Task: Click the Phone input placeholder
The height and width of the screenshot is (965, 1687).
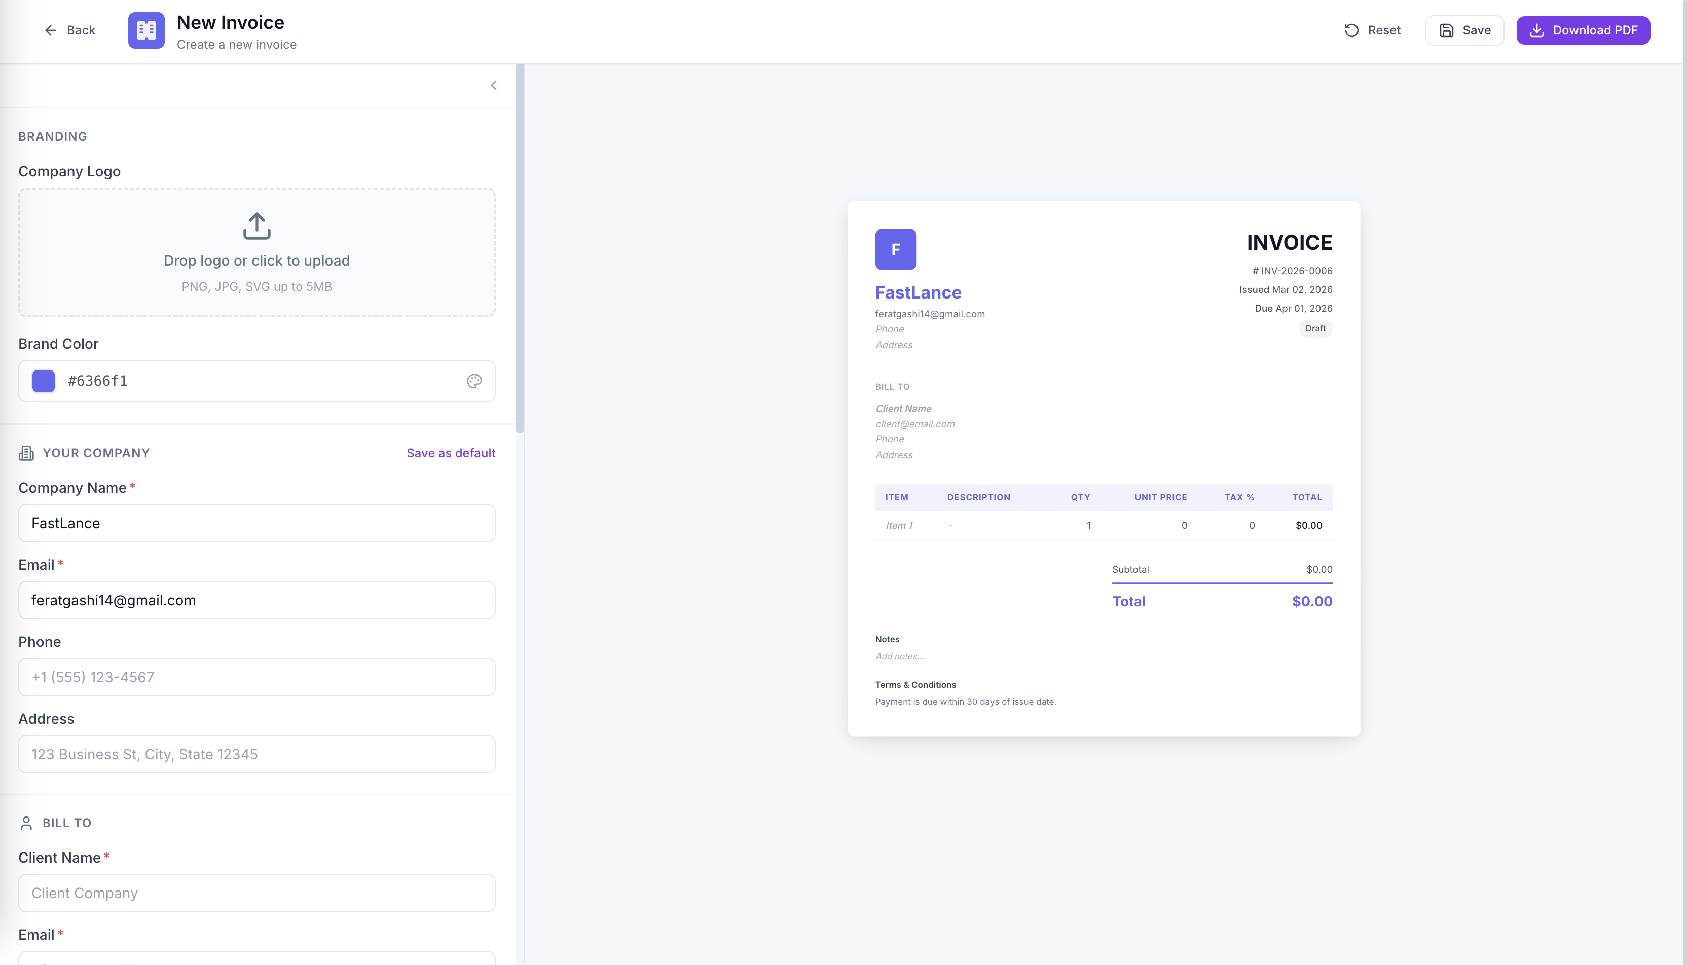Action: pyautogui.click(x=256, y=677)
